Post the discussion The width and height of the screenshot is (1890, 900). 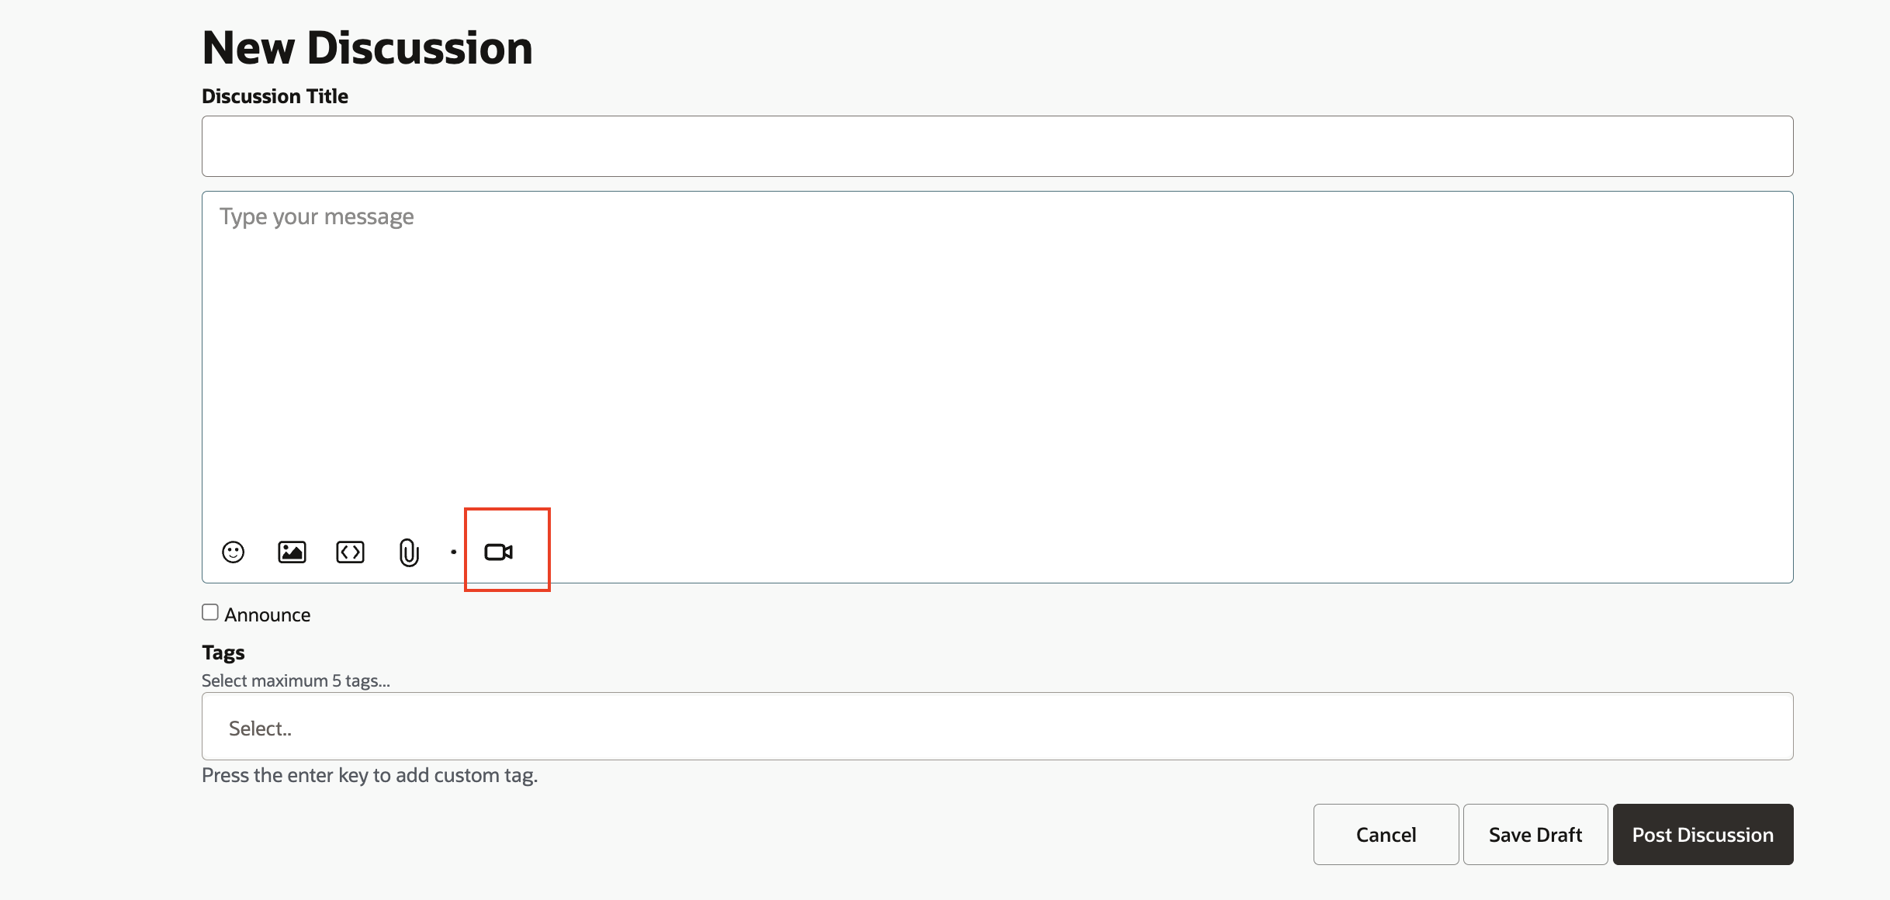point(1703,834)
